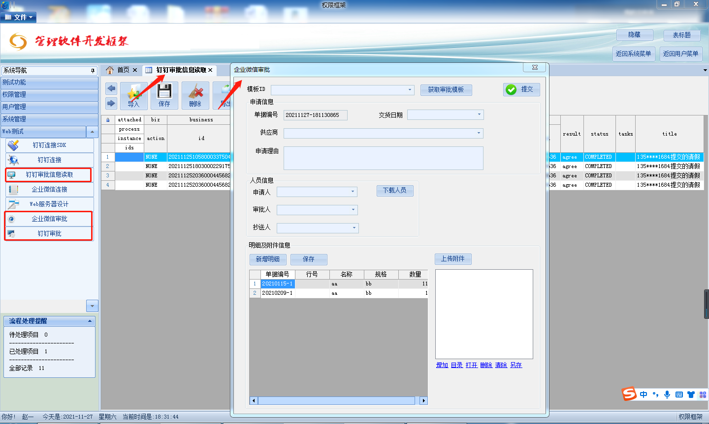
Task: Expand the 模板ID dropdown
Action: tap(410, 90)
